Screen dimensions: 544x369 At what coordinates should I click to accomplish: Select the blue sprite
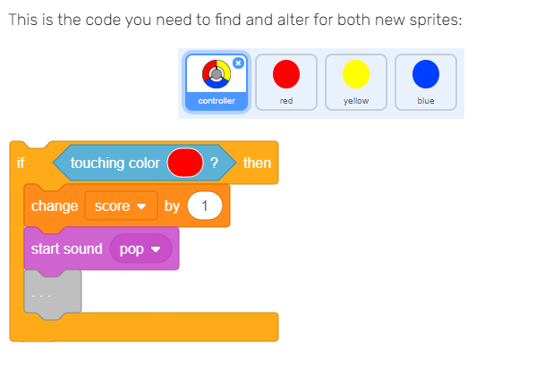426,82
